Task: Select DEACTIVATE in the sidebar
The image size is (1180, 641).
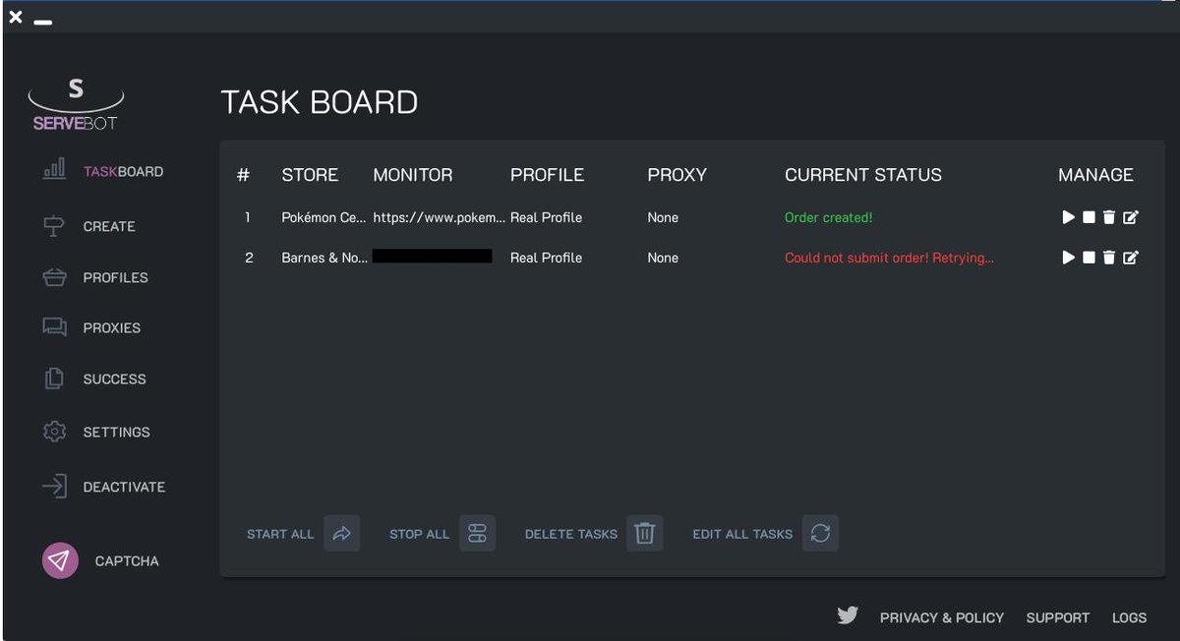Action: coord(124,487)
